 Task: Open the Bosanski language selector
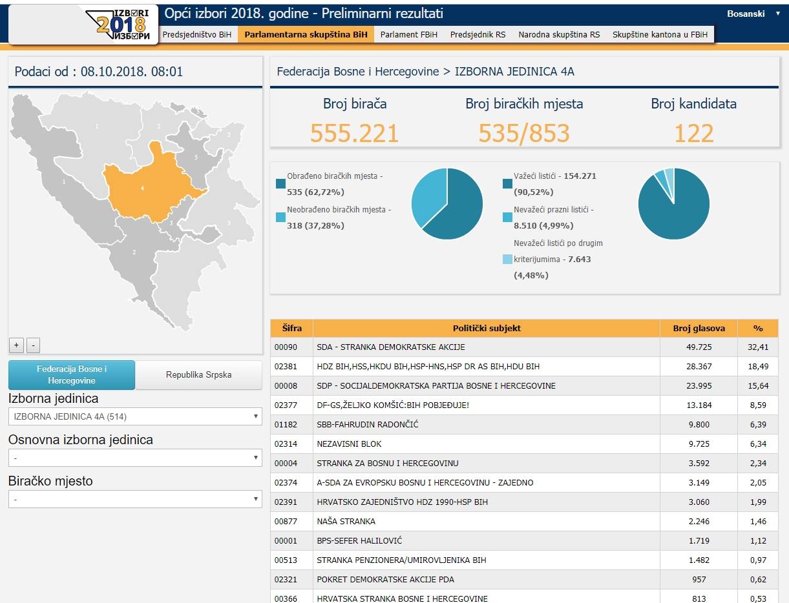[x=752, y=14]
